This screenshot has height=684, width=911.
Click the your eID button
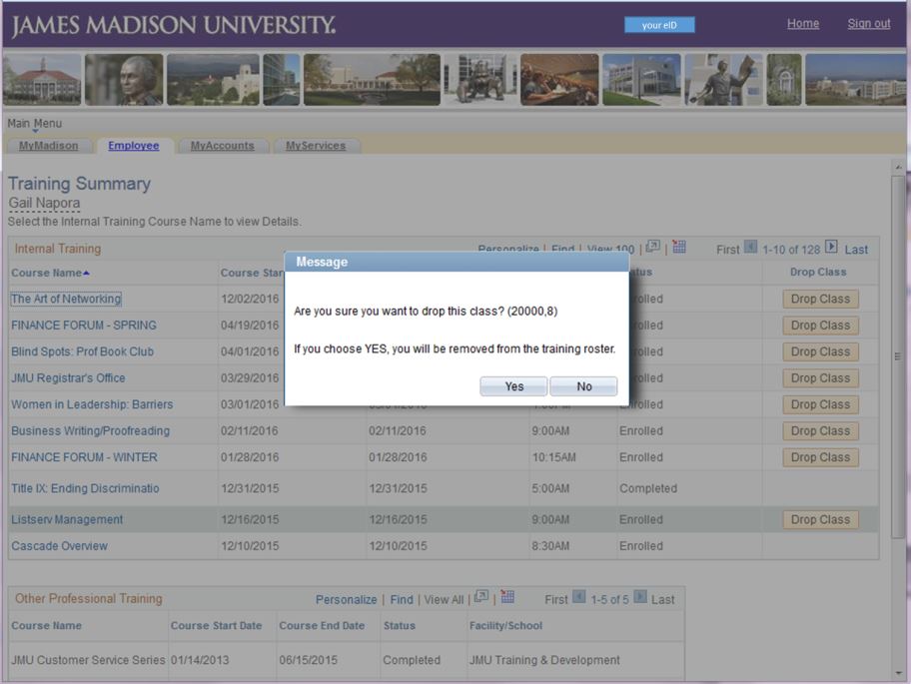coord(659,25)
